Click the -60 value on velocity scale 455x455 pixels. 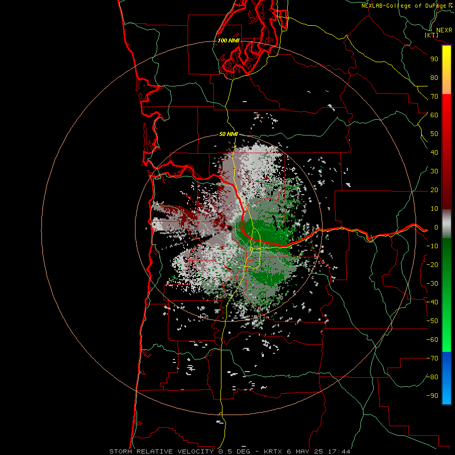pyautogui.click(x=432, y=340)
